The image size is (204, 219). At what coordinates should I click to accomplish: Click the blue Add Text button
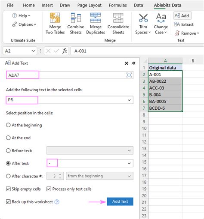pos(120,201)
